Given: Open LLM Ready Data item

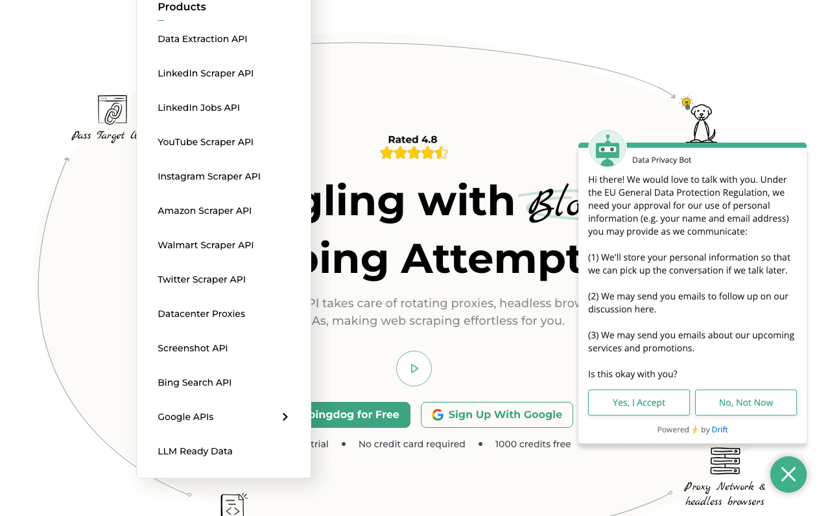Looking at the screenshot, I should pyautogui.click(x=195, y=451).
